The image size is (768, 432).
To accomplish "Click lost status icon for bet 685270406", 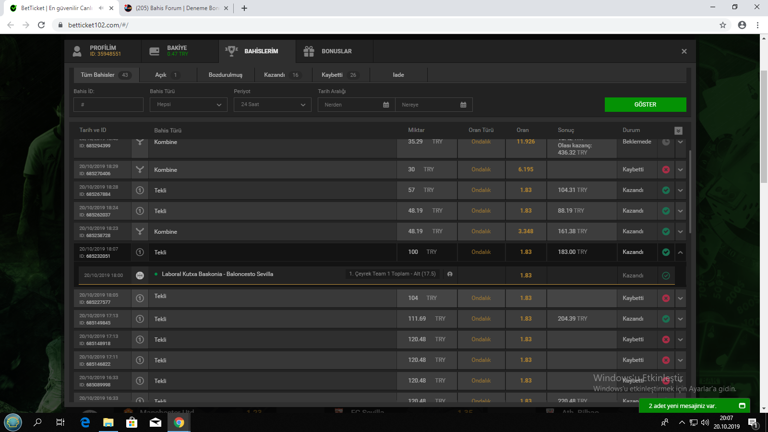I will [x=666, y=169].
